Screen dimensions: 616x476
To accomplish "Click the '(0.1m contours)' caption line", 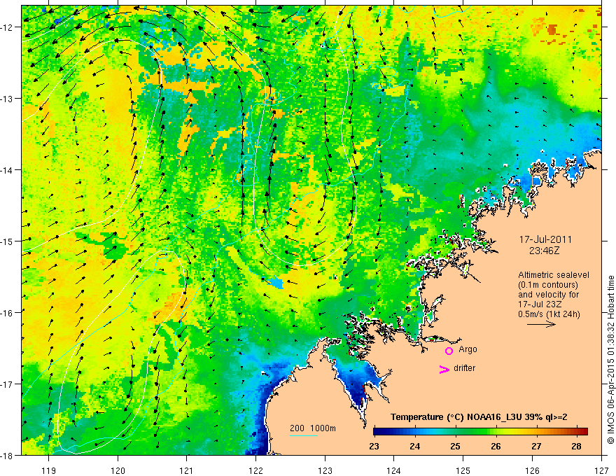I will click(548, 285).
